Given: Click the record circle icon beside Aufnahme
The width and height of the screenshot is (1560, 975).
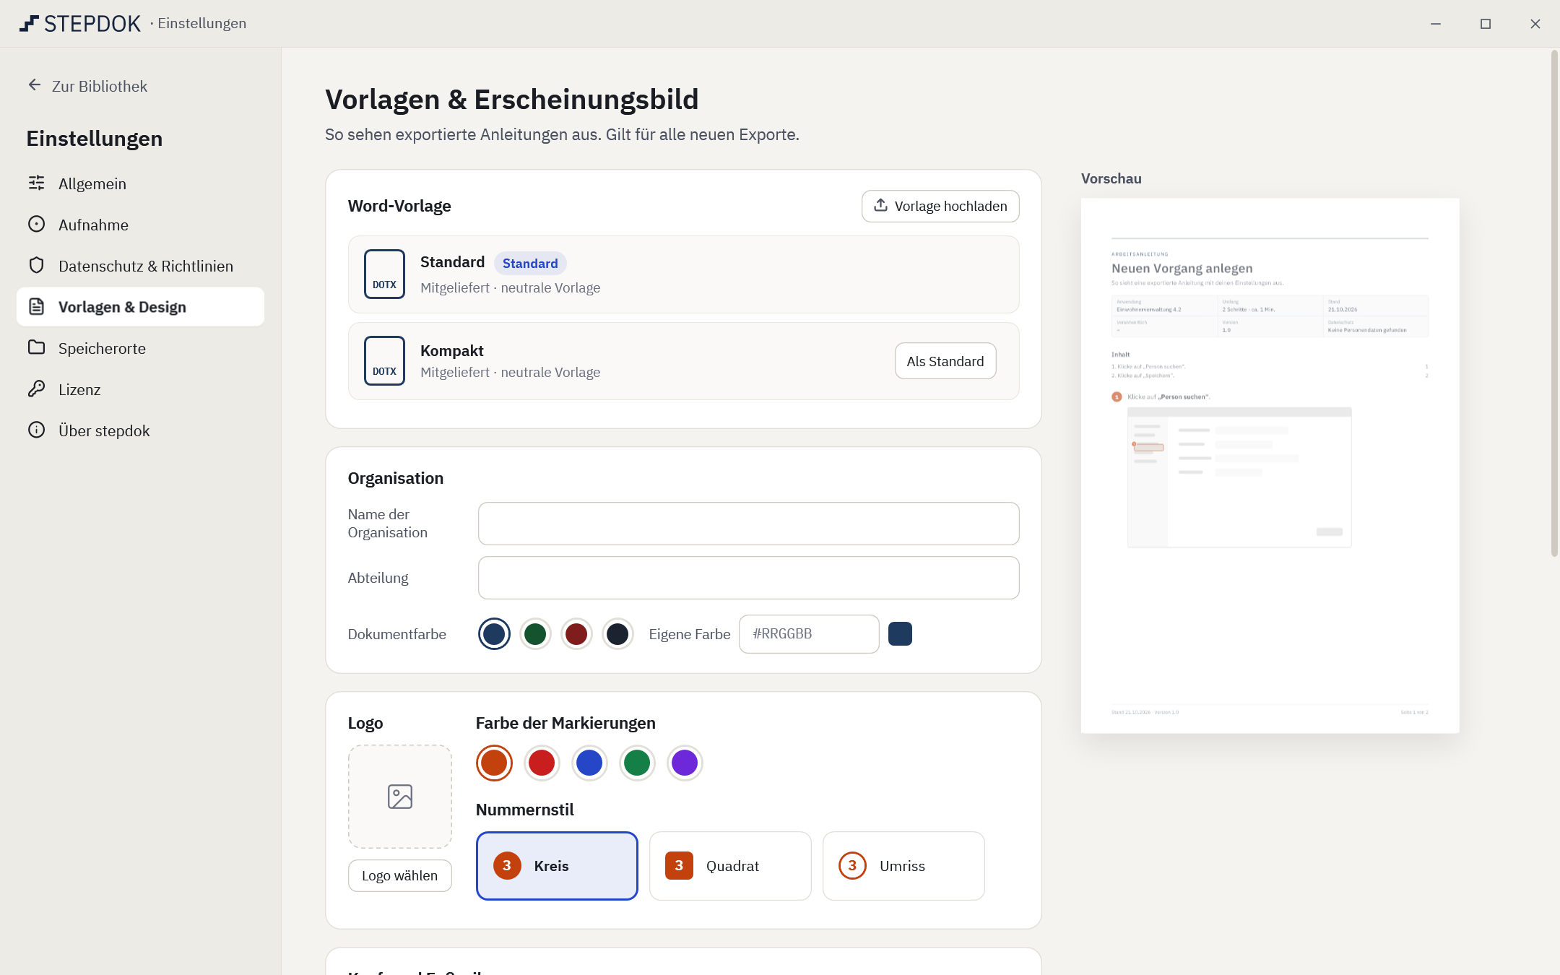Looking at the screenshot, I should [x=36, y=224].
